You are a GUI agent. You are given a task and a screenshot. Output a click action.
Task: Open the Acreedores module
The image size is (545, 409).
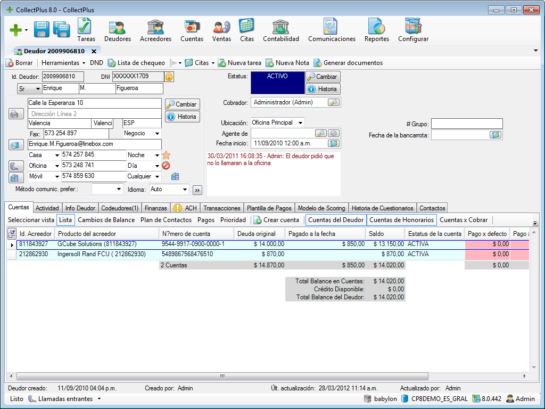click(x=155, y=29)
